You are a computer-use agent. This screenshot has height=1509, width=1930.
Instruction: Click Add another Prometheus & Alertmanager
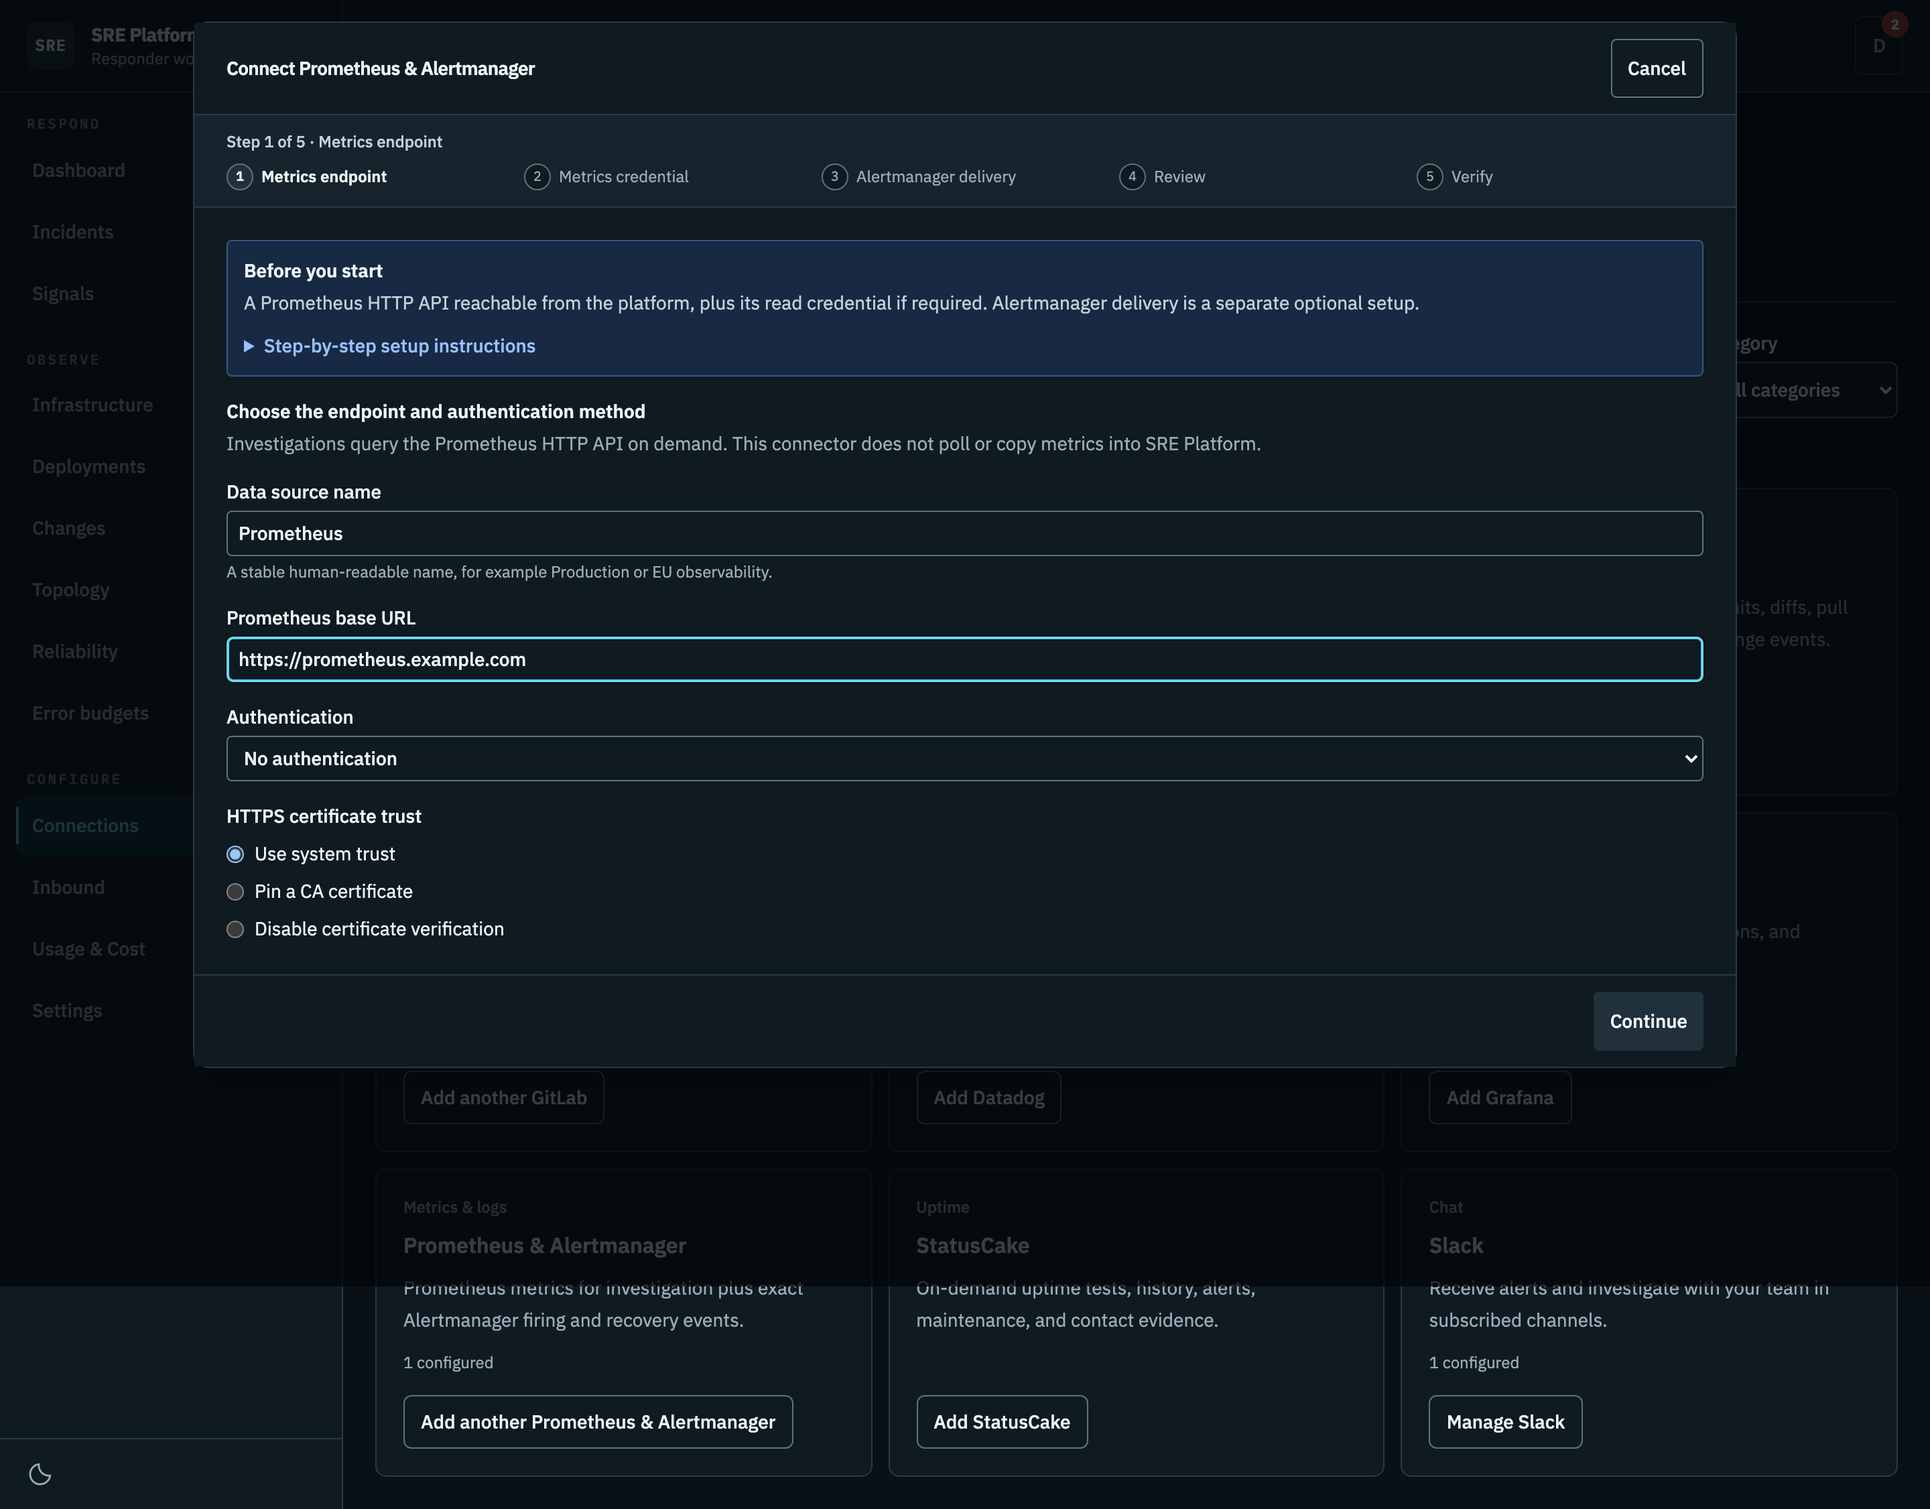tap(598, 1423)
